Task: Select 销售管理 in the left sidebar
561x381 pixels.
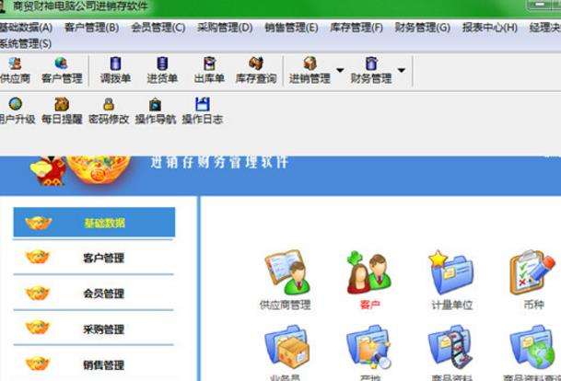Action: coord(93,364)
